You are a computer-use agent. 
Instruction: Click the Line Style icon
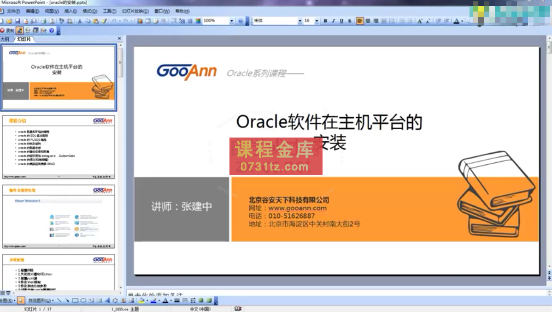click(x=177, y=301)
